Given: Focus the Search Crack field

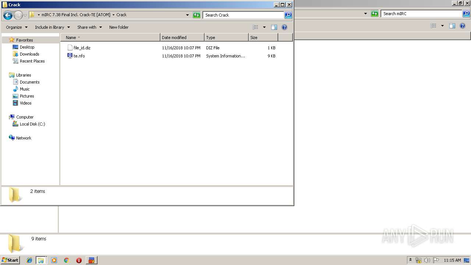Looking at the screenshot, I should (x=244, y=15).
